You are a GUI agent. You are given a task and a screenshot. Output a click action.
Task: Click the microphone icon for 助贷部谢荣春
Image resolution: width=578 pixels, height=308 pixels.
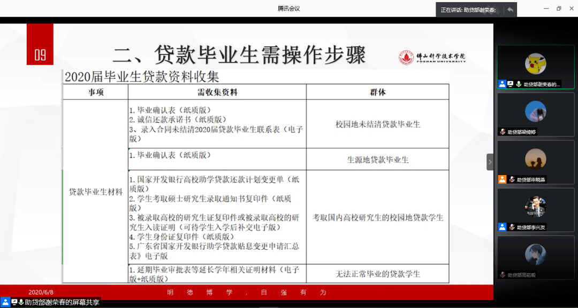click(519, 84)
